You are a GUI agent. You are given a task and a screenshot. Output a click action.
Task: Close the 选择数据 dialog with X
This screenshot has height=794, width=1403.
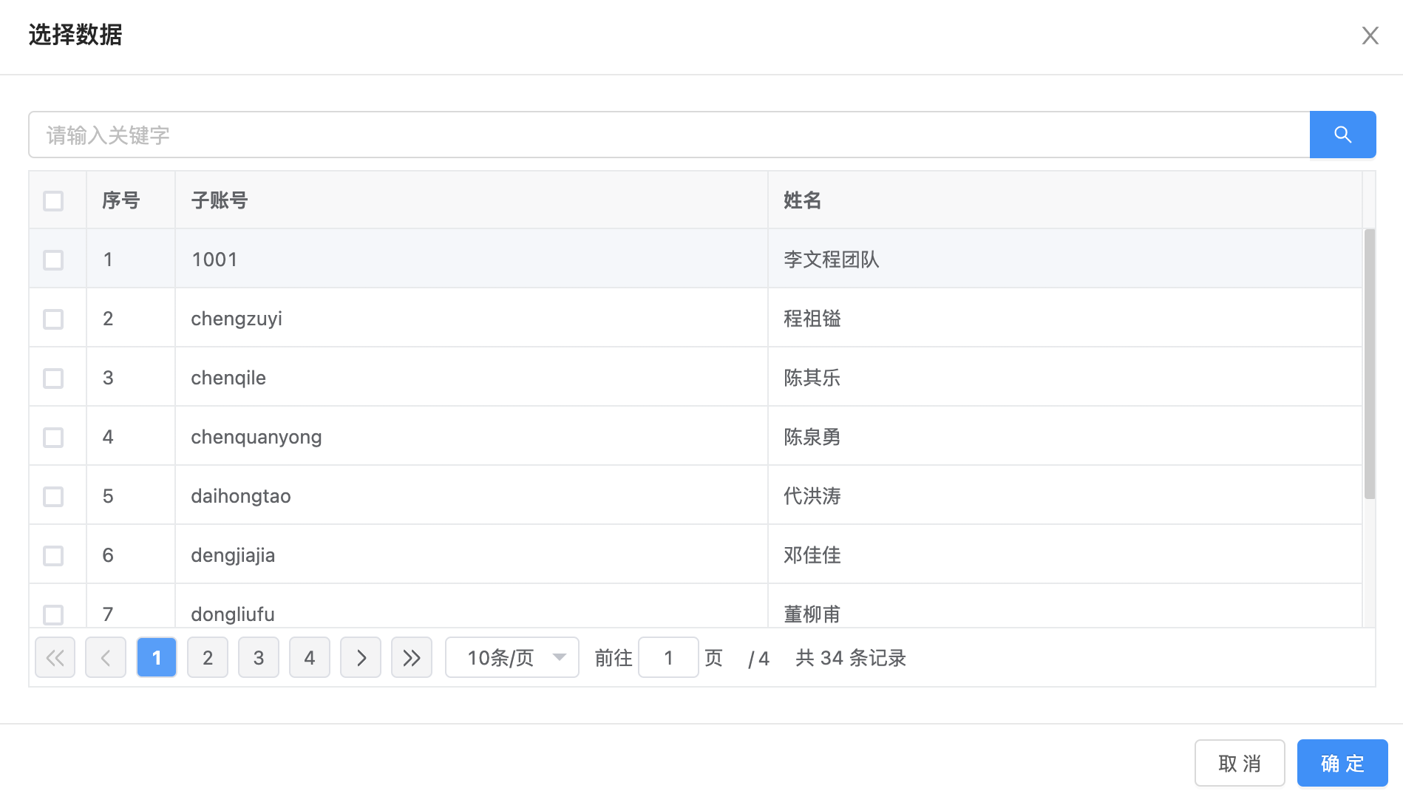click(x=1370, y=35)
